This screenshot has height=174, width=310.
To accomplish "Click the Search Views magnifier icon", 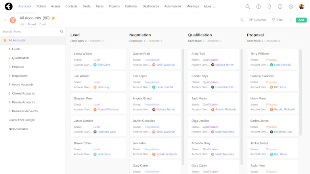I will tap(62, 32).
